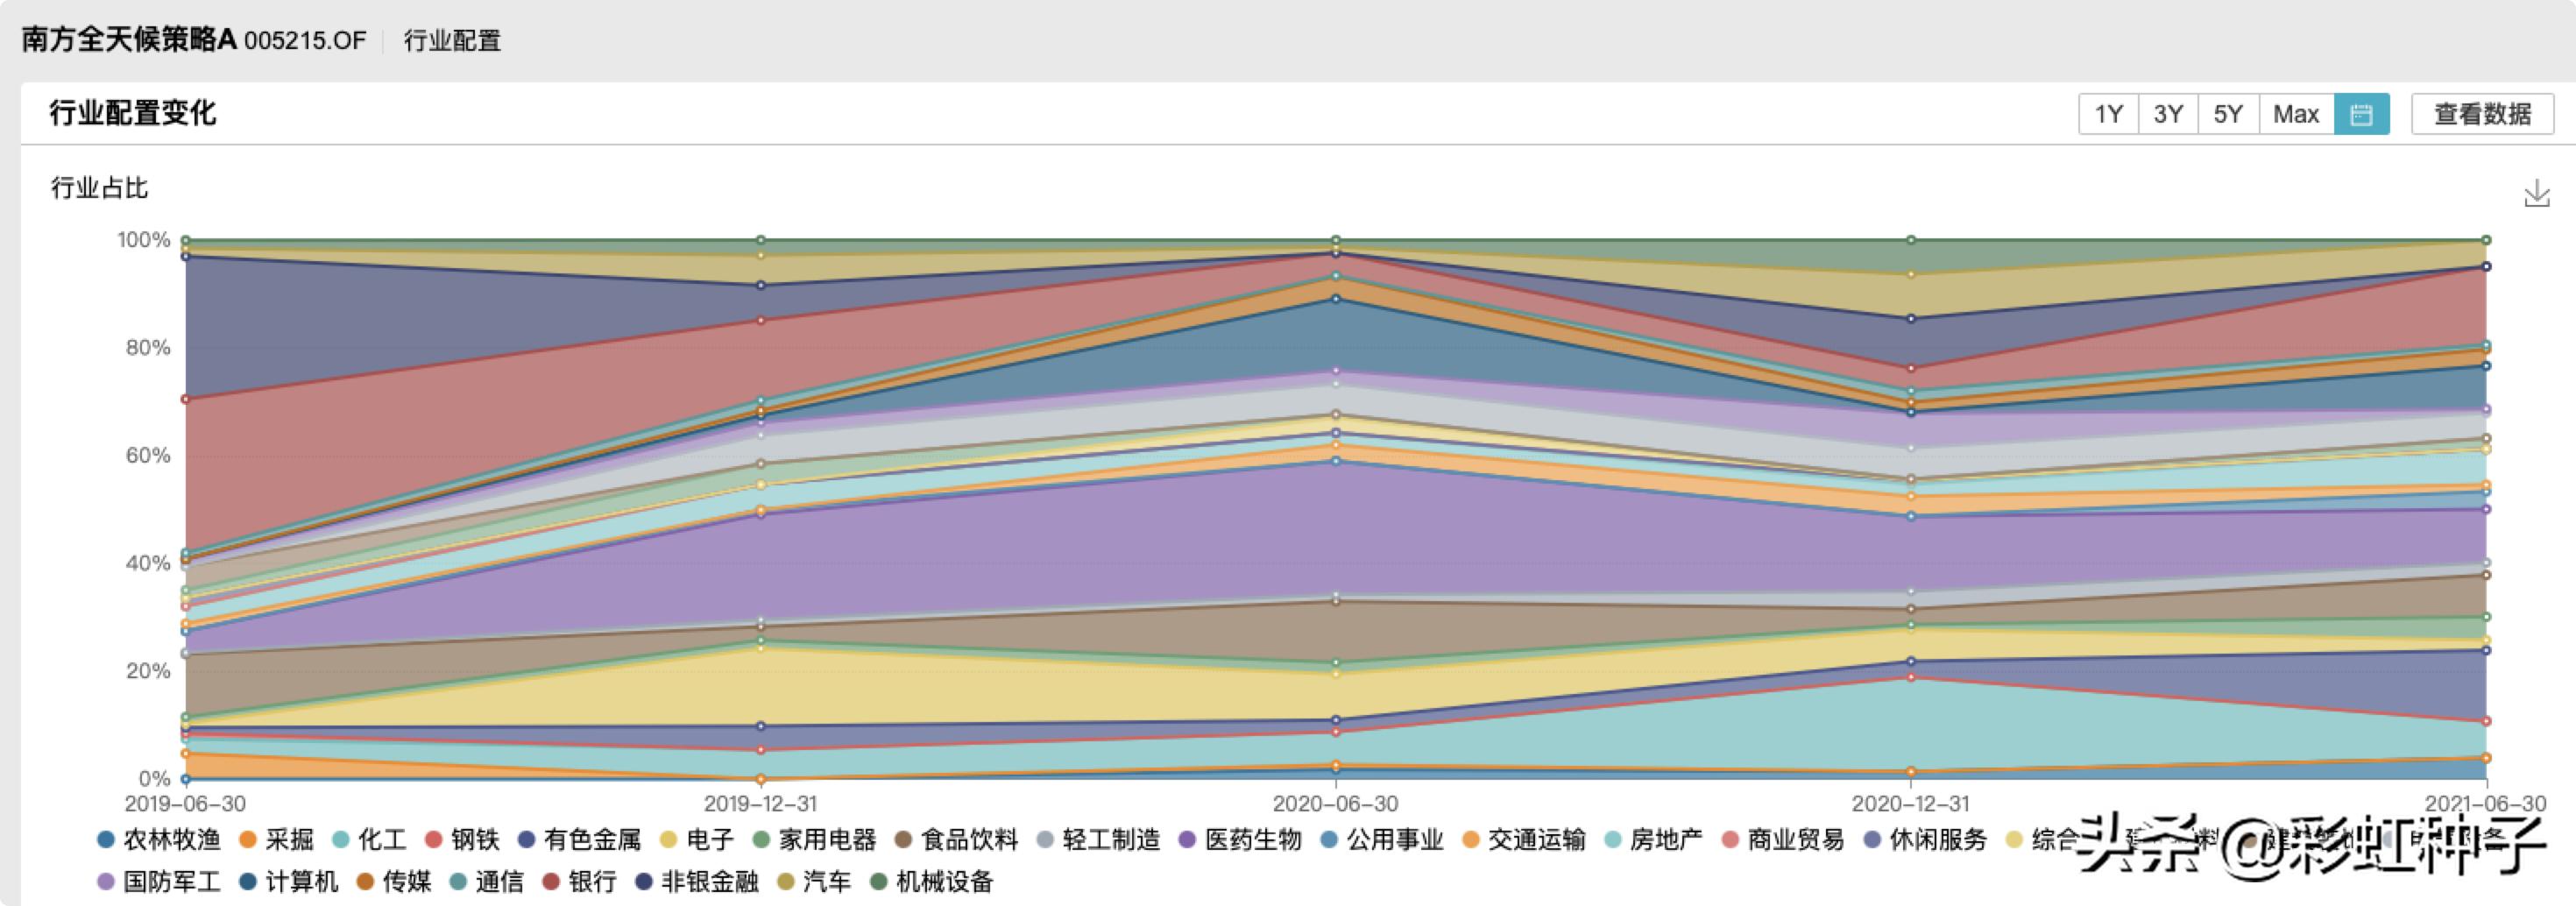Select the Max time range
Image resolution: width=2576 pixels, height=906 pixels.
[2295, 114]
